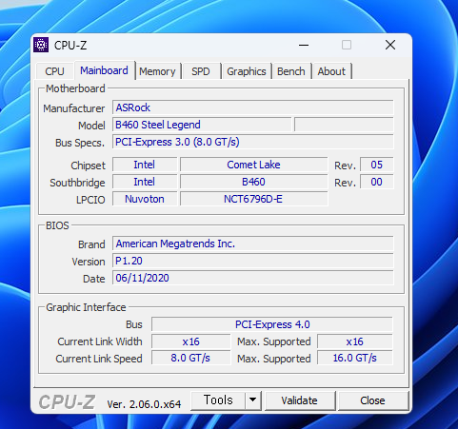Click the B460 southbridge value
This screenshot has height=429, width=458.
(253, 182)
